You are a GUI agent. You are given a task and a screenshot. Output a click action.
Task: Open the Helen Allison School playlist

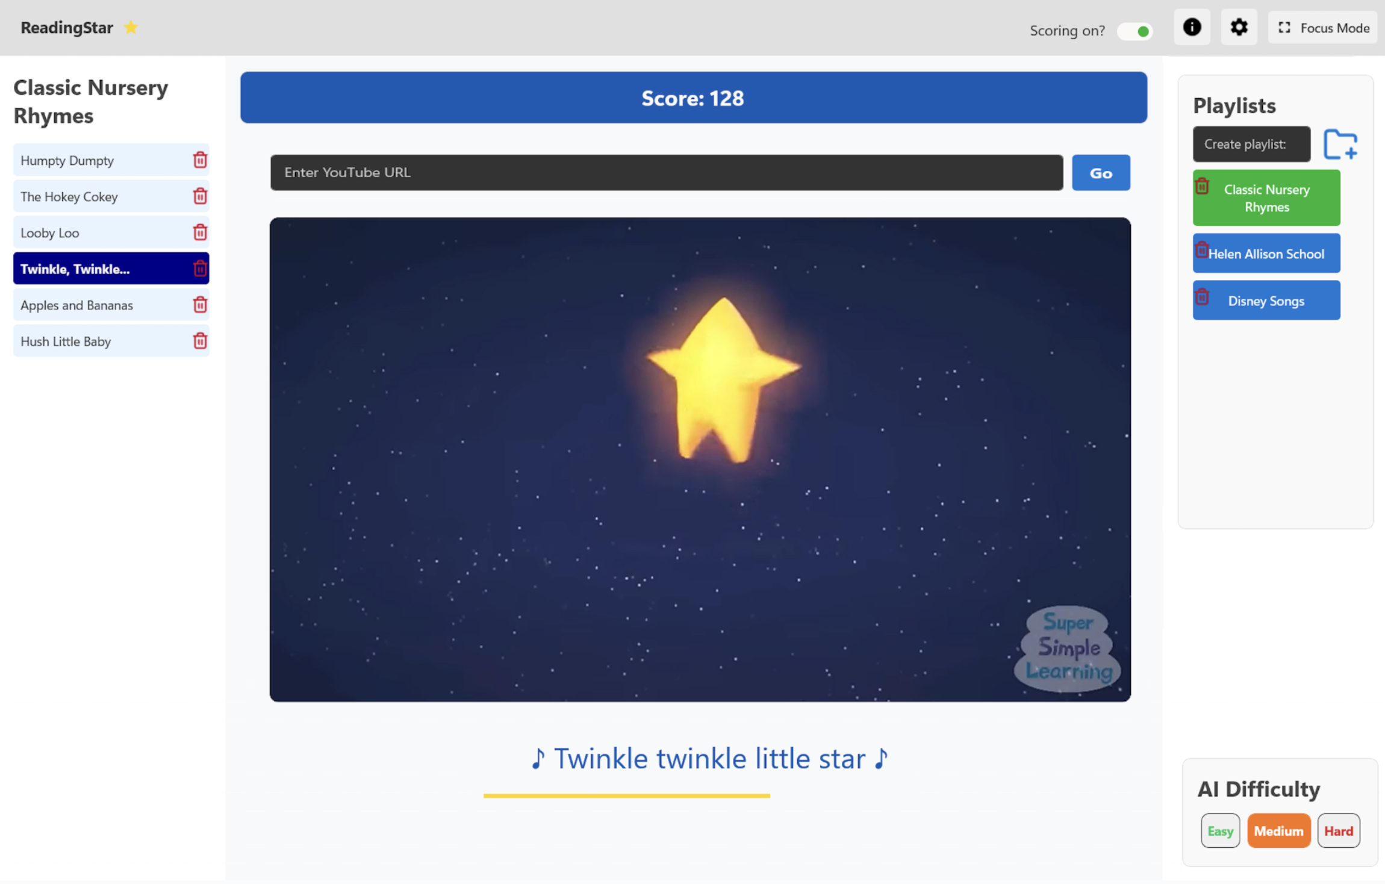pos(1271,254)
